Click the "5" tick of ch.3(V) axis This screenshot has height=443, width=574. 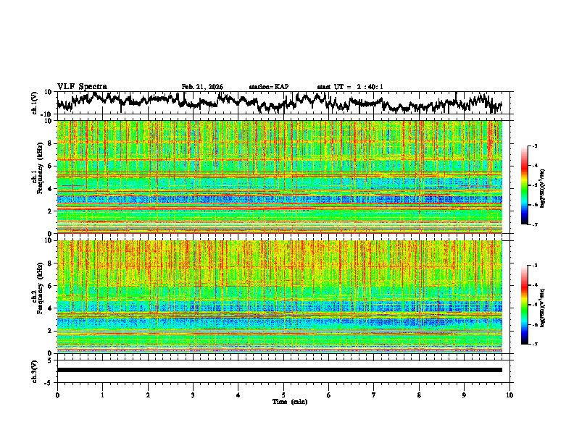click(x=50, y=360)
